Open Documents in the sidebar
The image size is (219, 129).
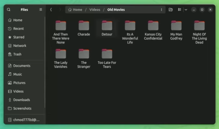tap(25, 66)
